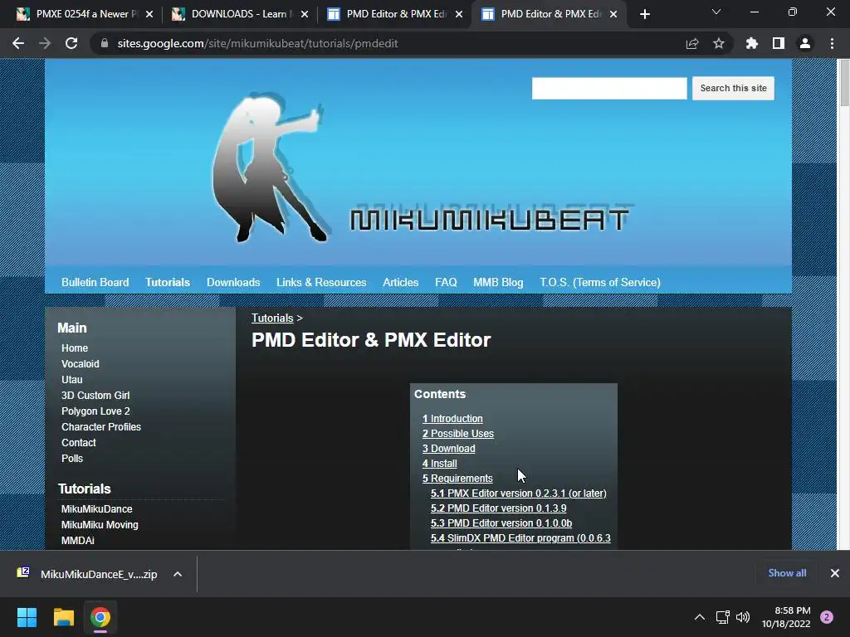Click the site search text field
Screen dimensions: 850x637
(609, 88)
